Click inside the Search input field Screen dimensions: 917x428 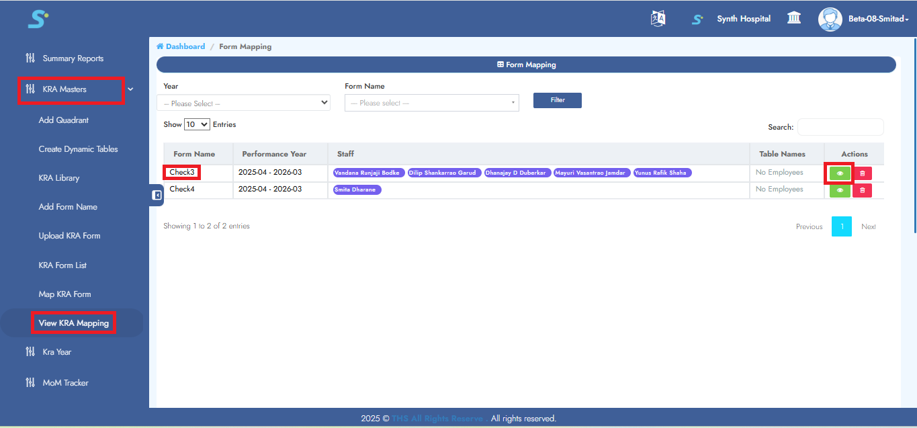[840, 127]
